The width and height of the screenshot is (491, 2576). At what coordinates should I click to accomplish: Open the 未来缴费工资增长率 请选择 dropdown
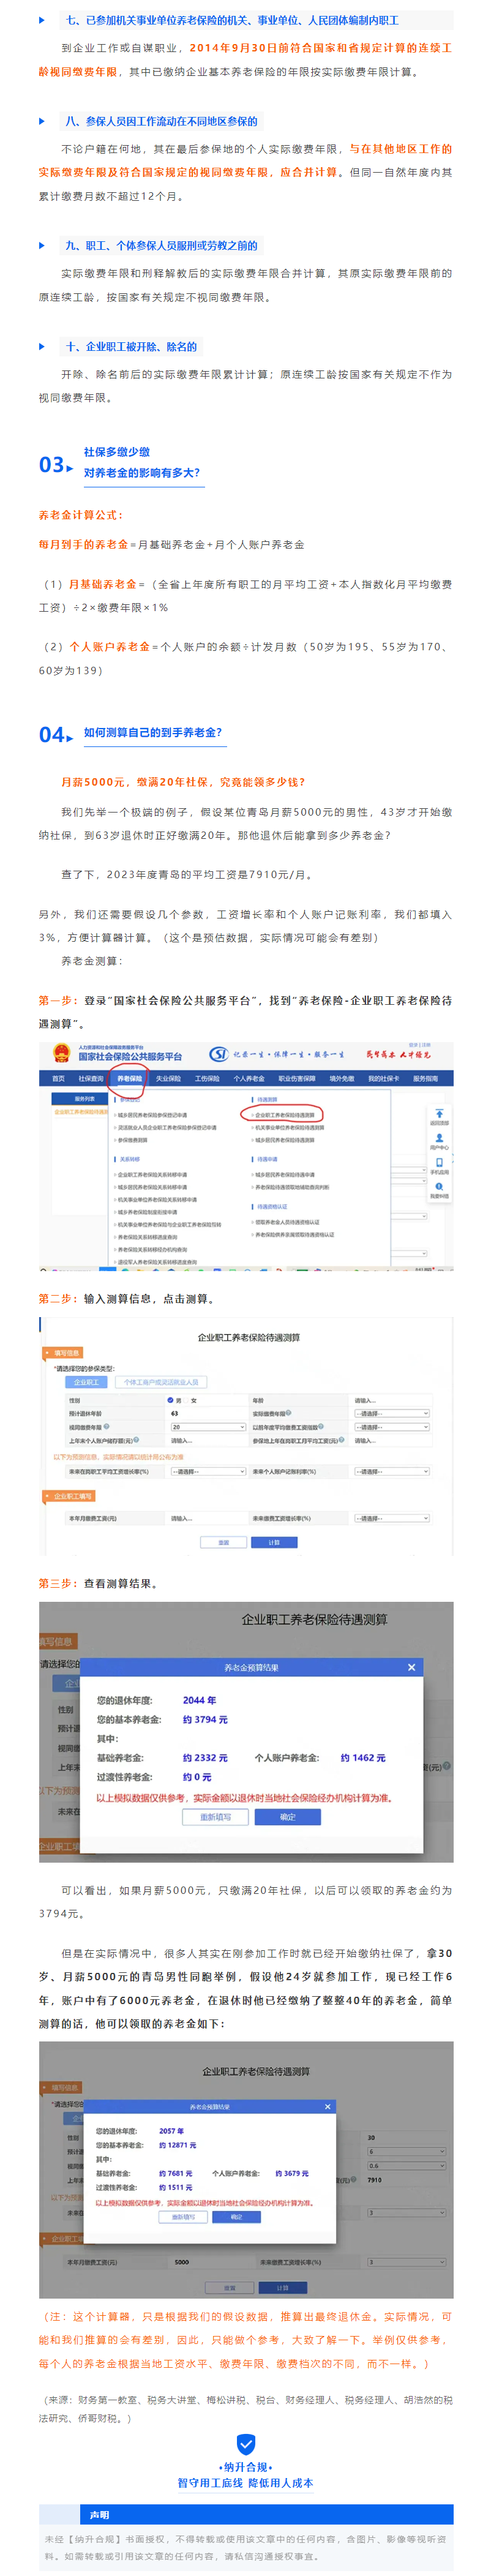(391, 1518)
